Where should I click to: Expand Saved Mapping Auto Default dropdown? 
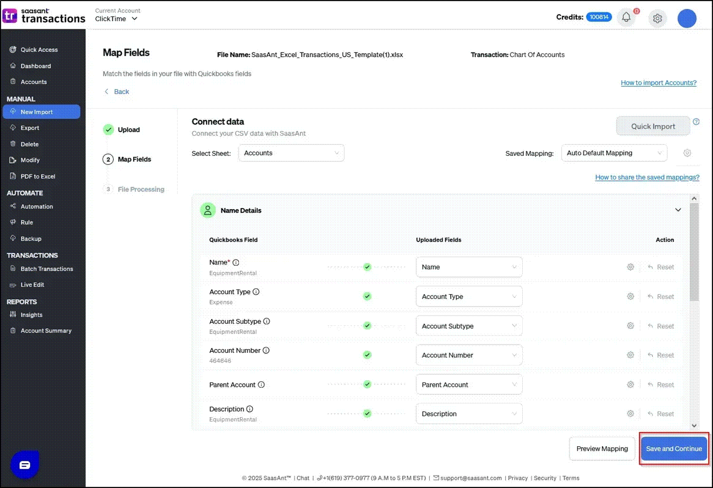pyautogui.click(x=614, y=153)
